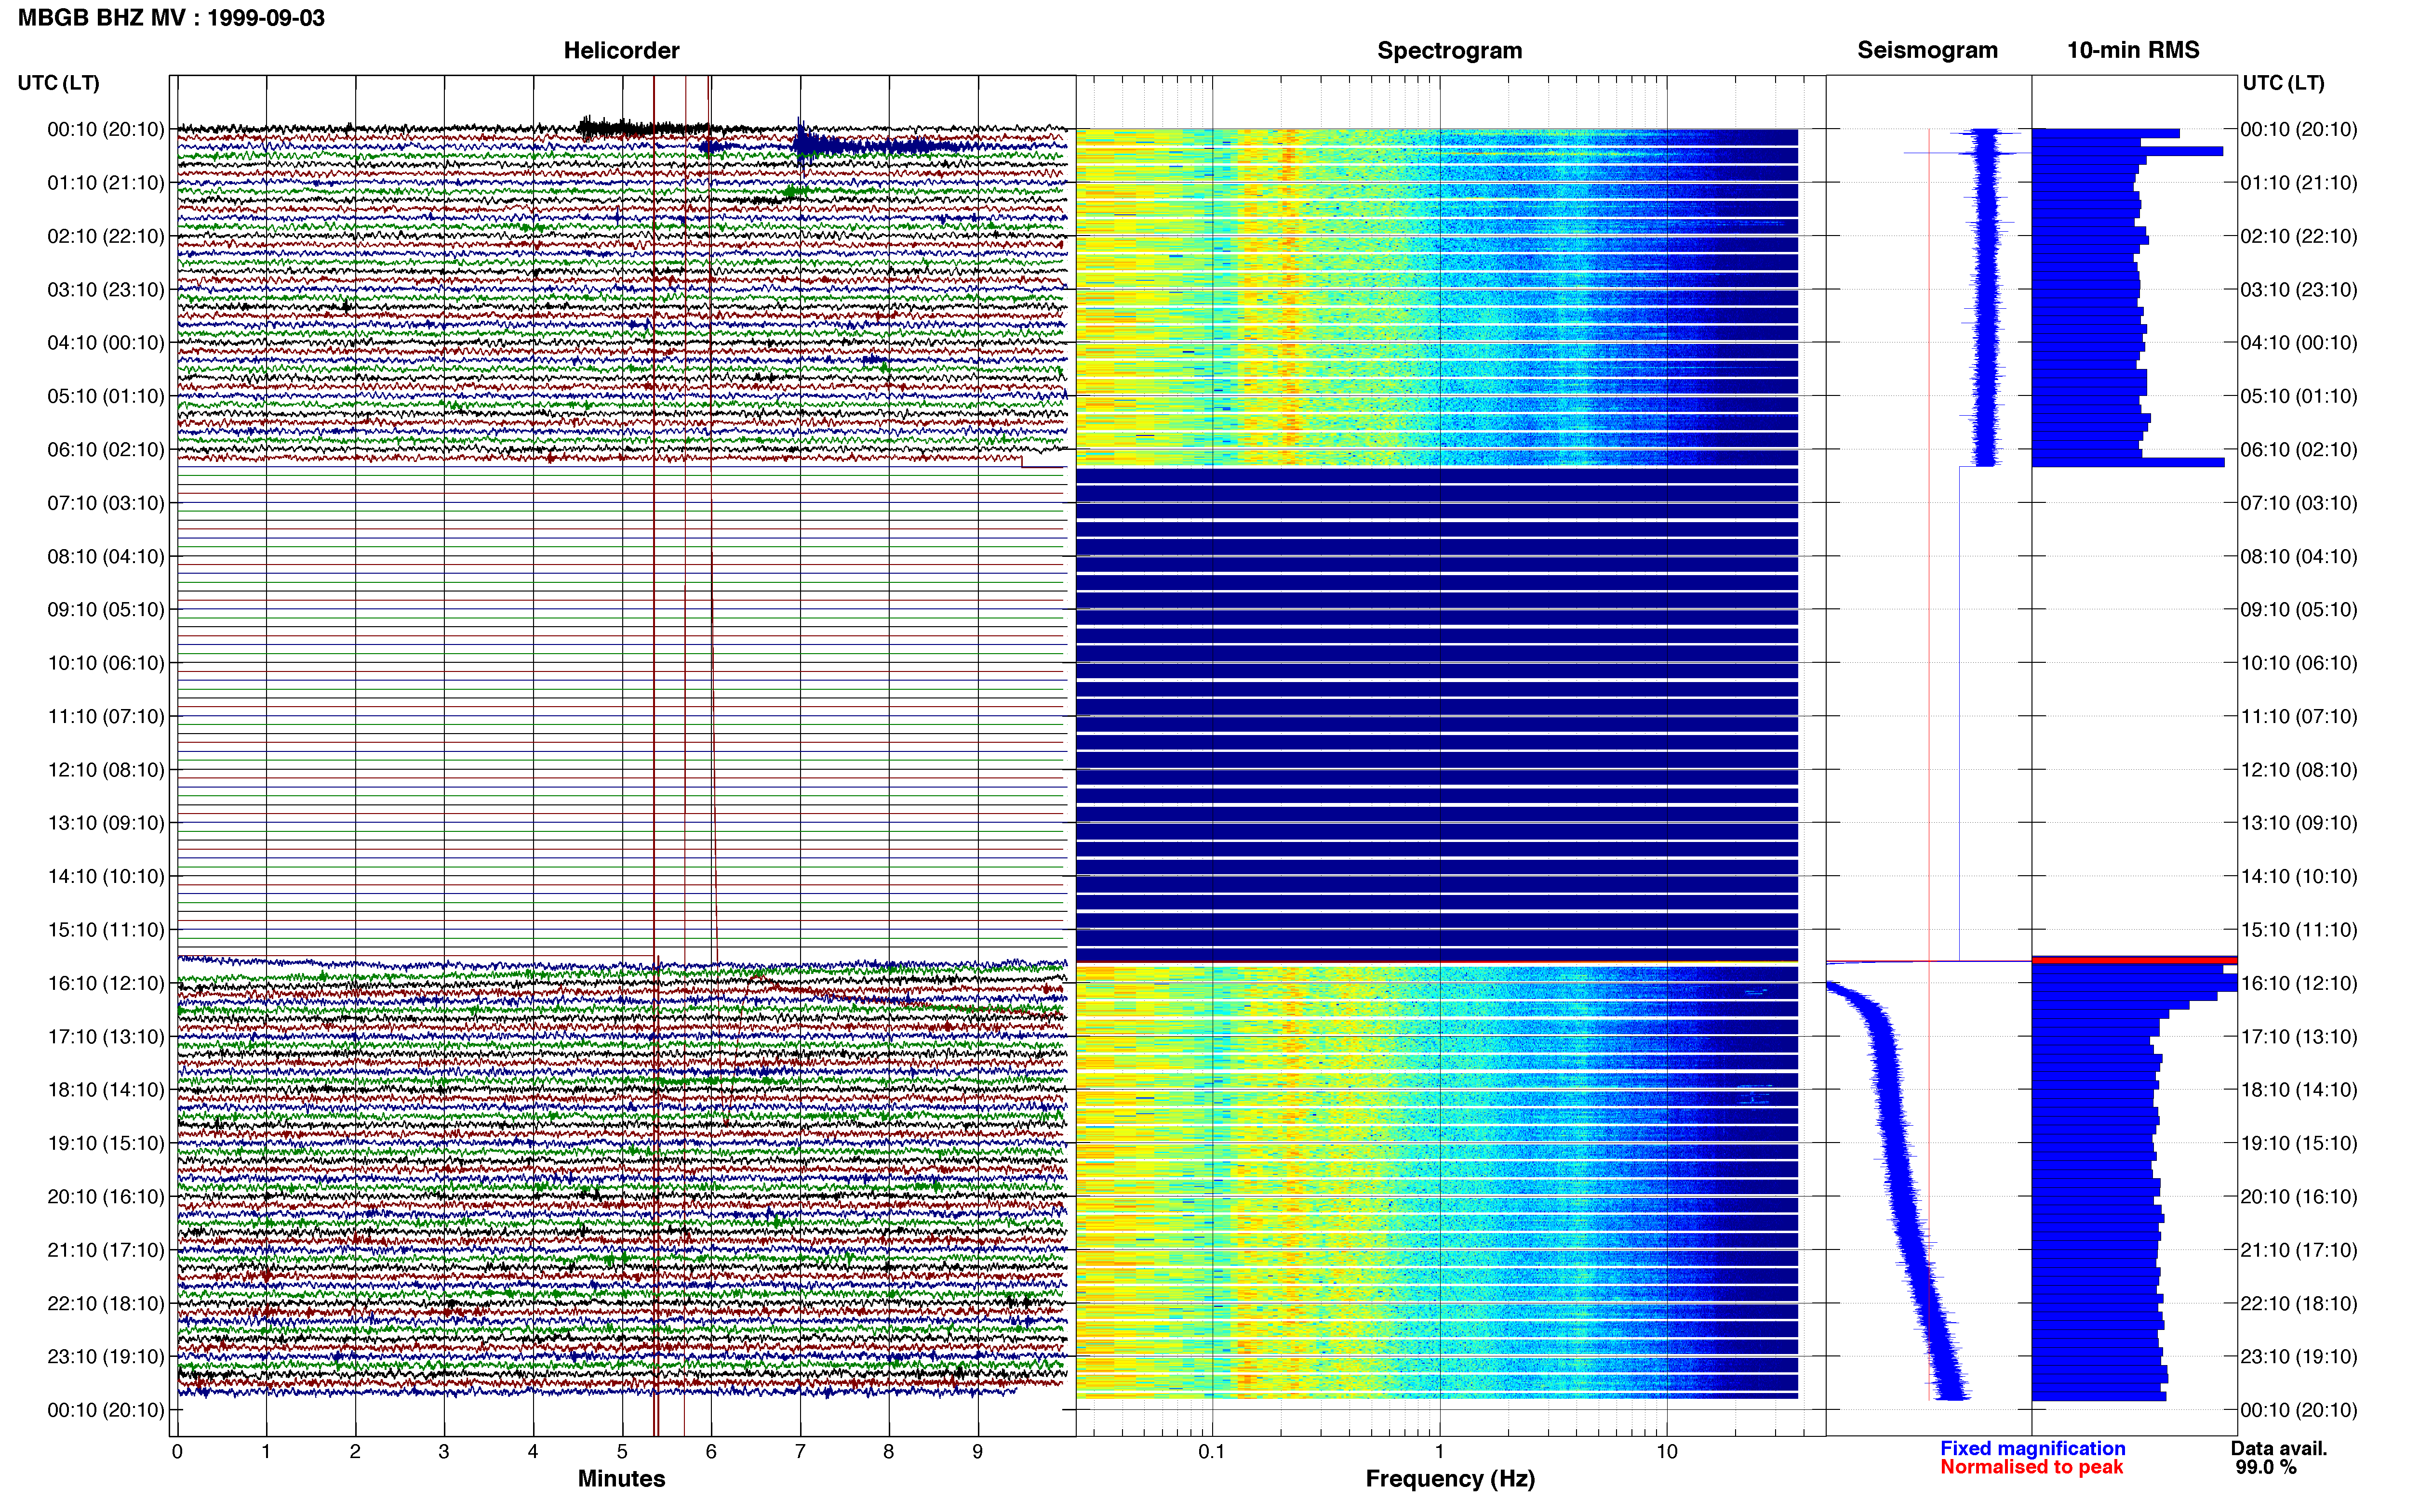Click the left '13:10 (09:10)' time label
The width and height of the screenshot is (2419, 1512).
coord(106,823)
